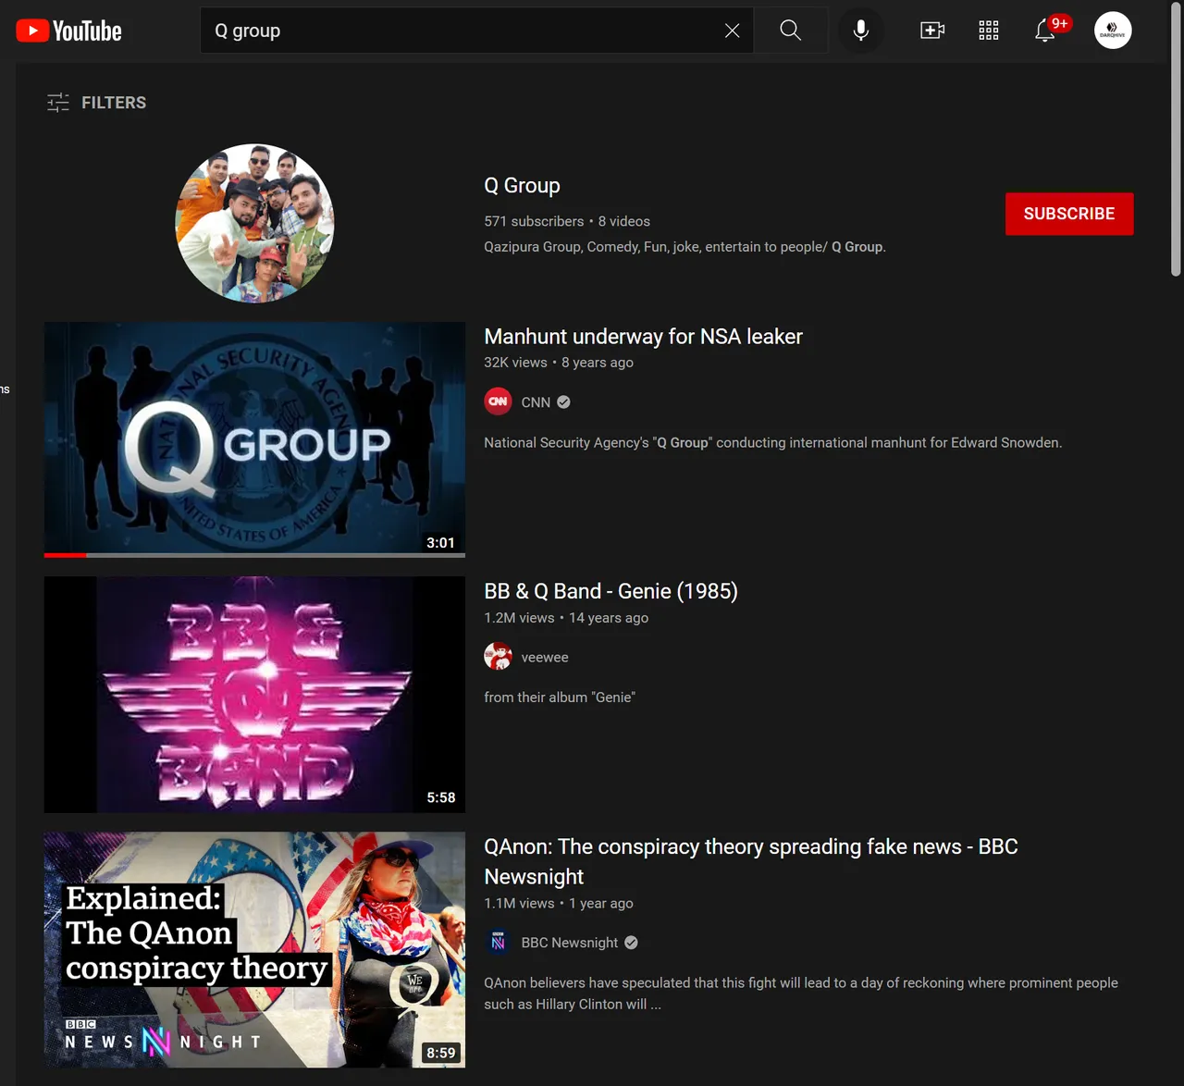Screen dimensions: 1184x1086
Task: Click the CNN channel logo icon
Action: coord(498,401)
